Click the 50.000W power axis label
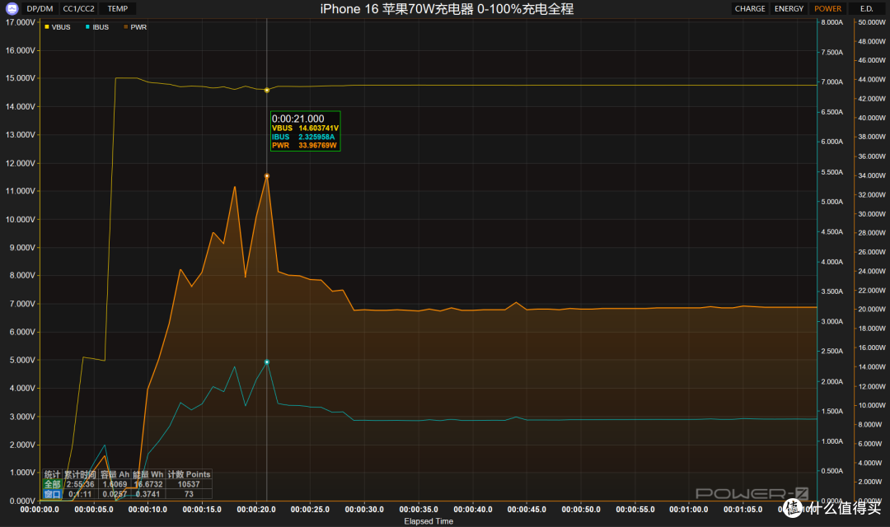890x527 pixels. point(872,22)
